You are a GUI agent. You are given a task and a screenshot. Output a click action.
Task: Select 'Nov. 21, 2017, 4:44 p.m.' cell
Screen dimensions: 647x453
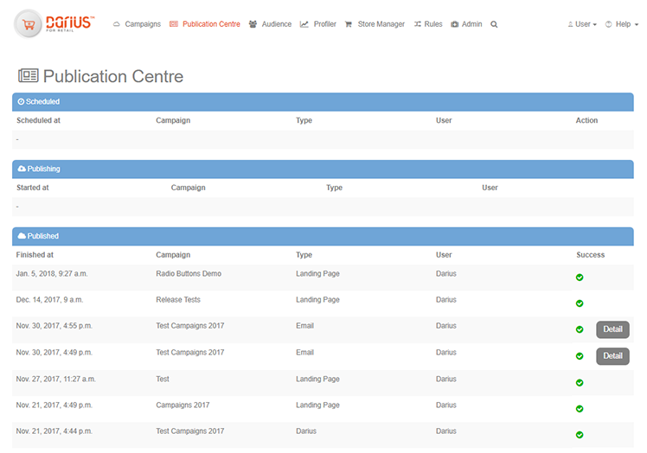click(54, 431)
